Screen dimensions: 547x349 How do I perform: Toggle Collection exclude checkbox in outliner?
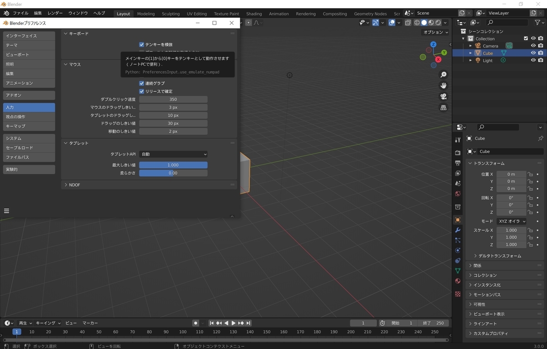click(x=526, y=39)
